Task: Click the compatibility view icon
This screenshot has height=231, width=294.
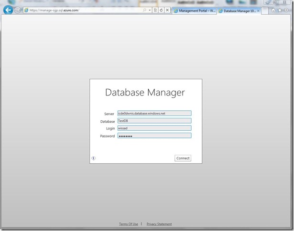Action: [155, 10]
